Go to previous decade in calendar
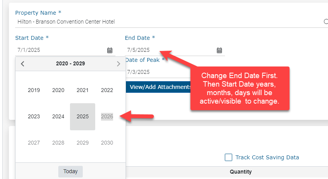 pyautogui.click(x=23, y=64)
